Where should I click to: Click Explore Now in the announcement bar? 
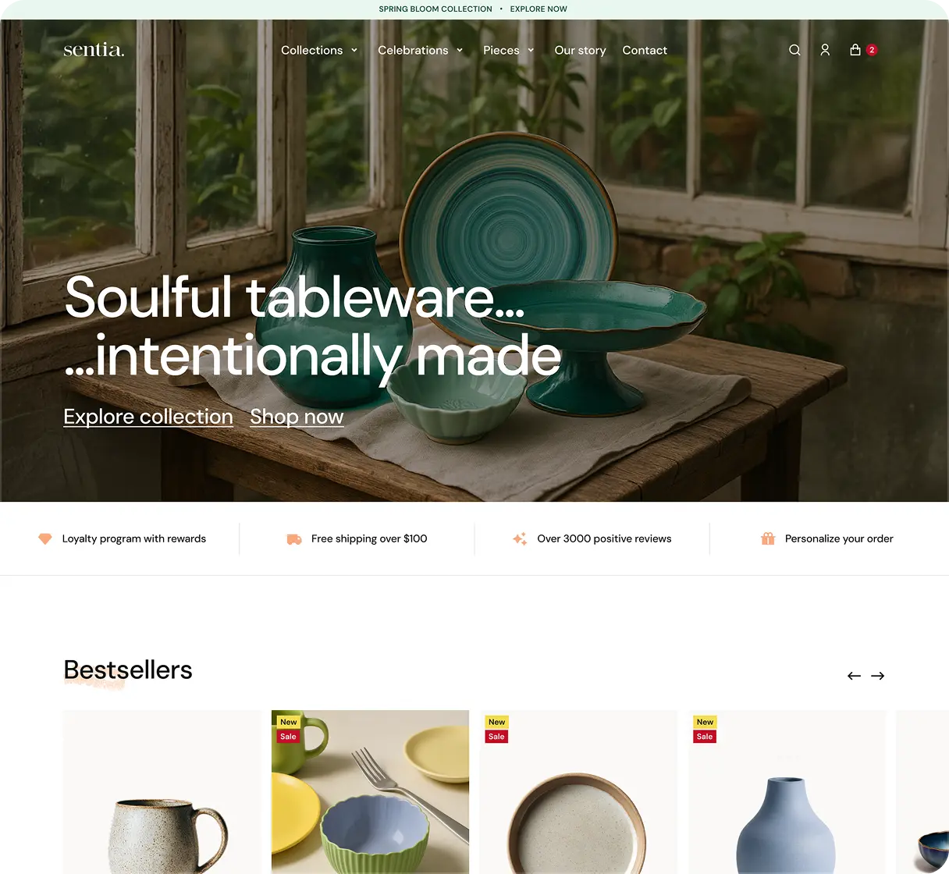click(538, 9)
